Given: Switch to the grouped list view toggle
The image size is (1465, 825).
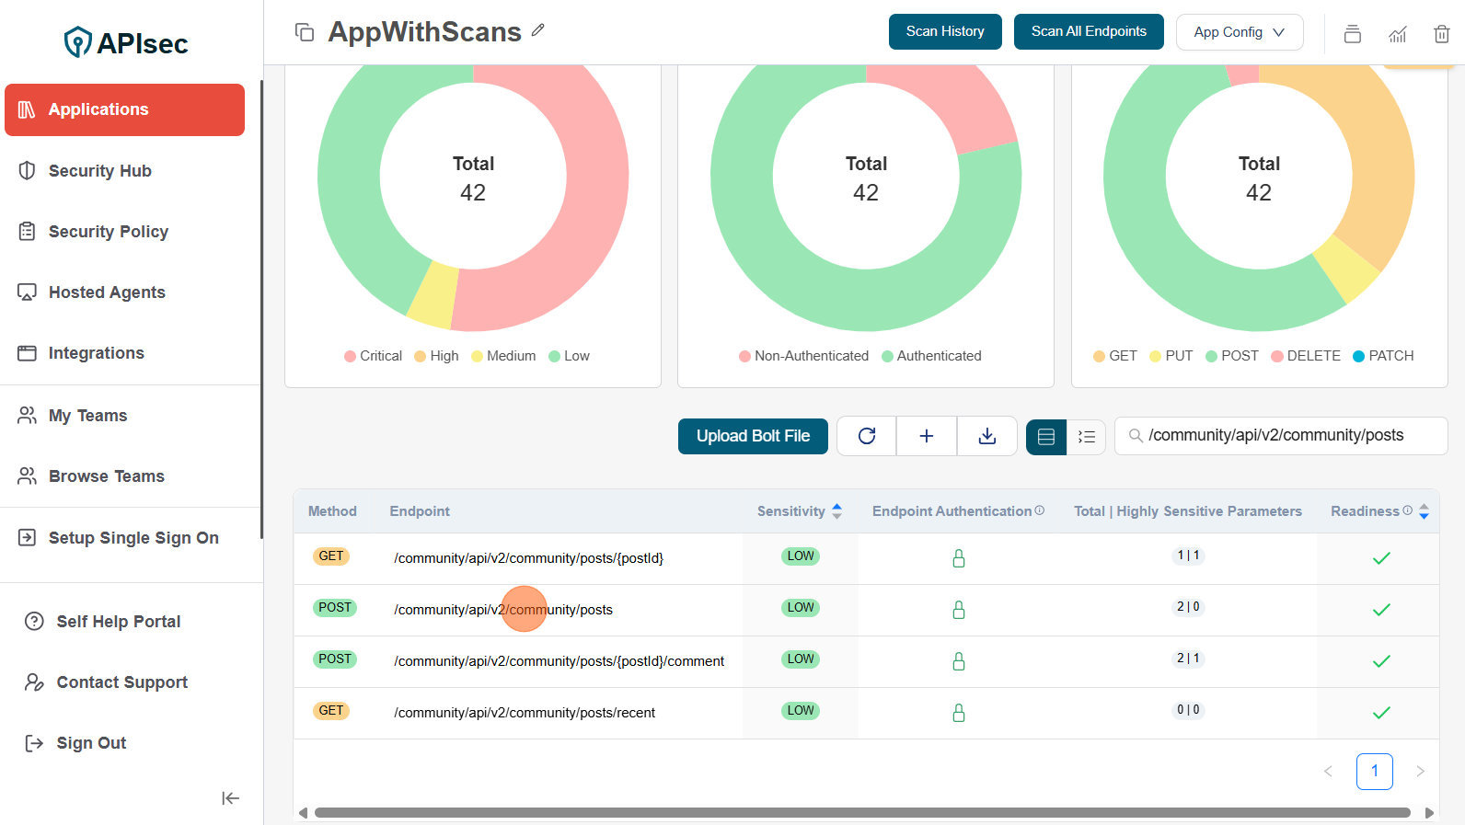Looking at the screenshot, I should click(1087, 437).
